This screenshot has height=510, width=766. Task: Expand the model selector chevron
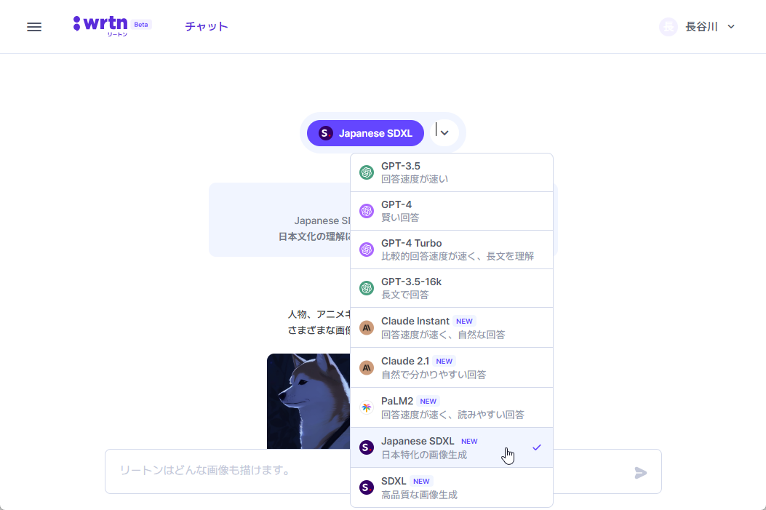point(444,132)
